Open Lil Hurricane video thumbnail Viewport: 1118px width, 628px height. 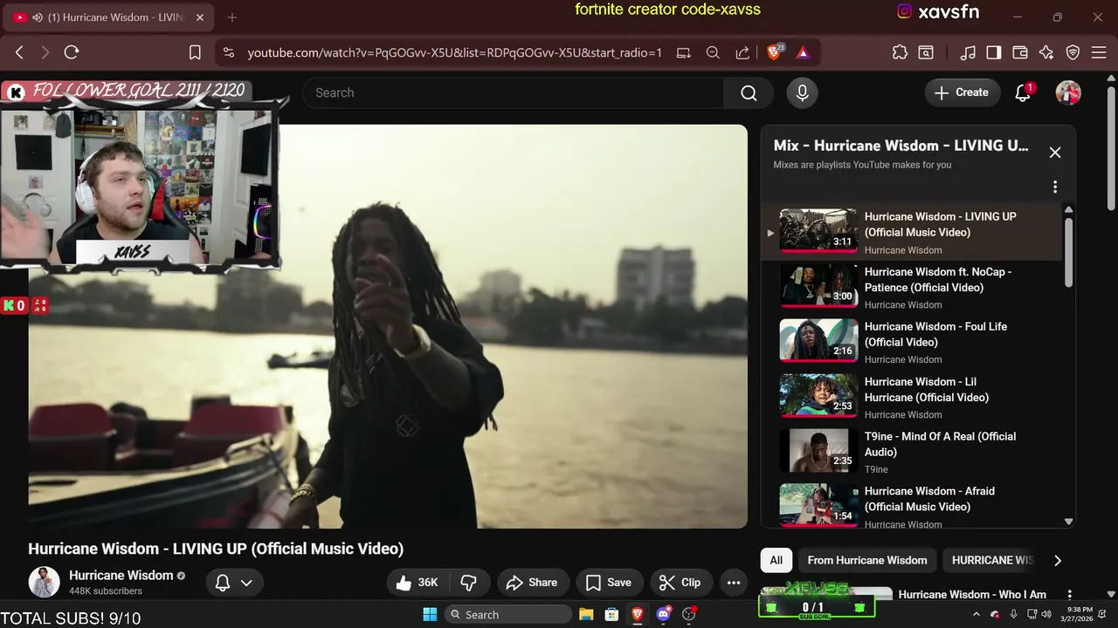818,396
